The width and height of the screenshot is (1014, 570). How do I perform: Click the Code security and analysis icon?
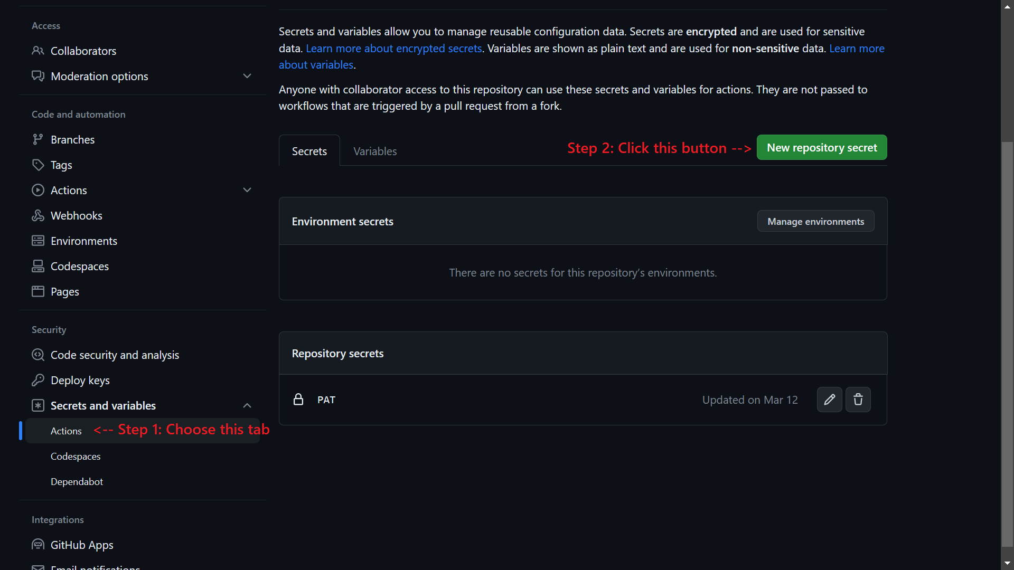(x=38, y=355)
